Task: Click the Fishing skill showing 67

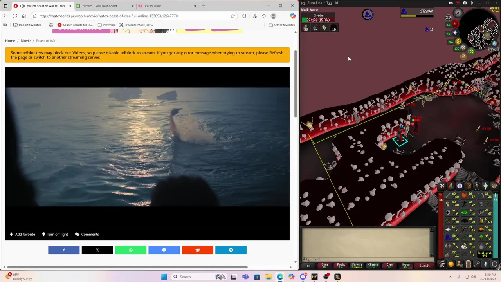Action: click(485, 212)
